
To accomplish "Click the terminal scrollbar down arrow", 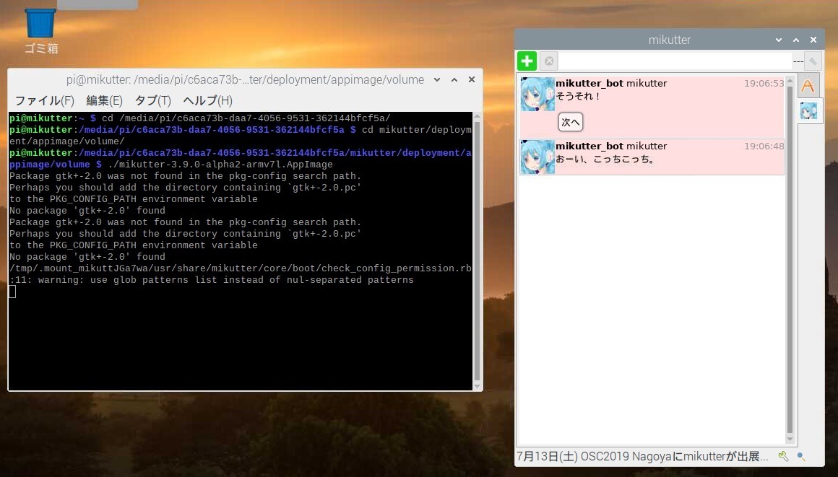I will pyautogui.click(x=478, y=387).
